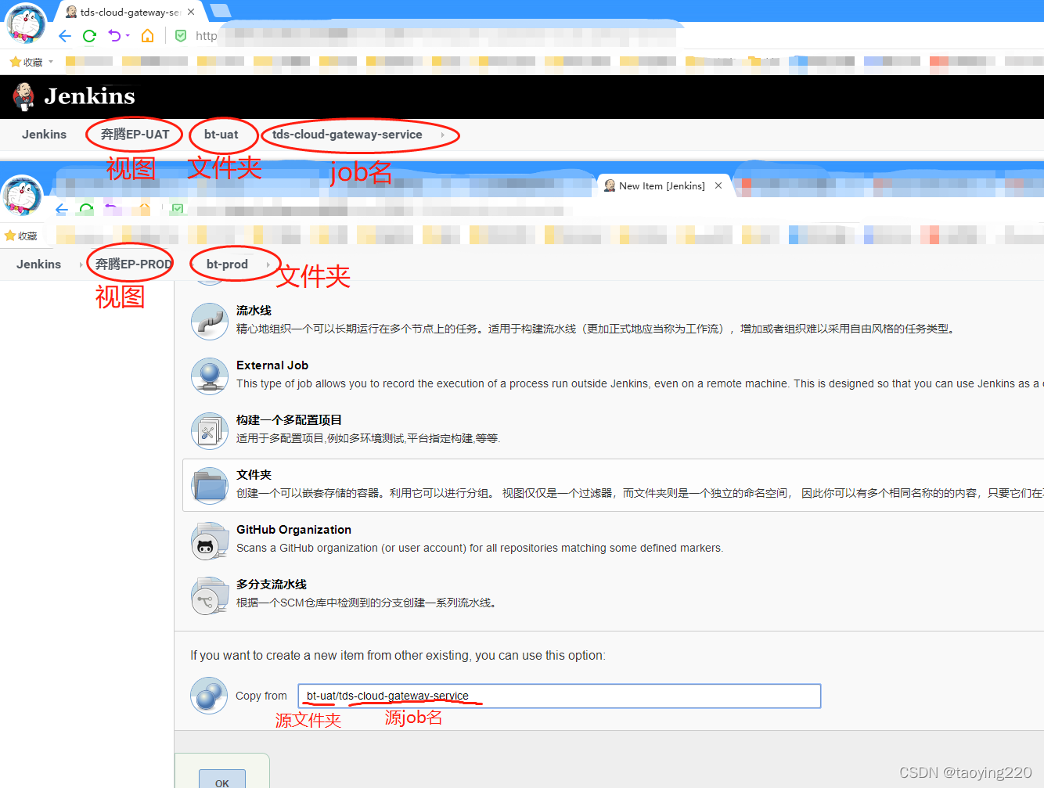The height and width of the screenshot is (788, 1044).
Task: Click the undo/restore arrow in upper browser toolbar
Action: (115, 36)
